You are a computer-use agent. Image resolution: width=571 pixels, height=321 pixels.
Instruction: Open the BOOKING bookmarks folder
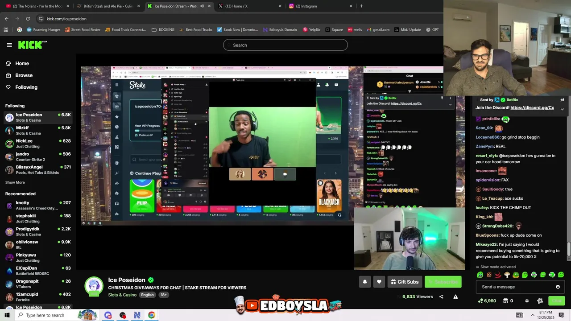(163, 30)
